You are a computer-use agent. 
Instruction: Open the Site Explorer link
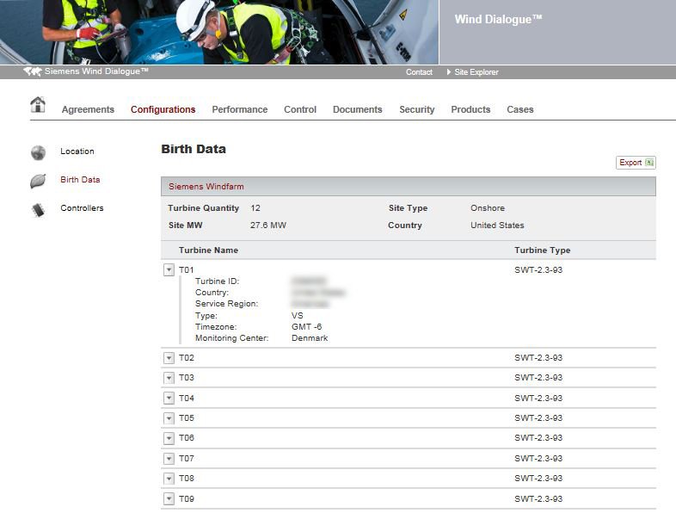476,72
